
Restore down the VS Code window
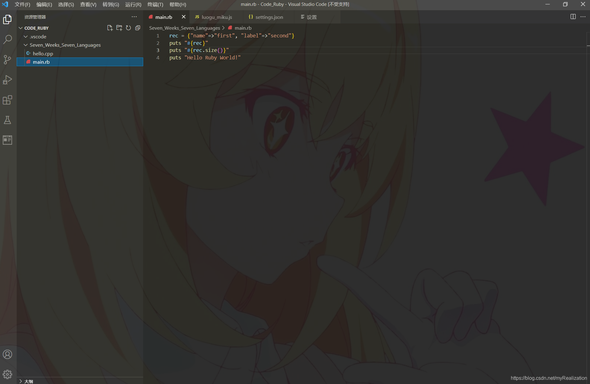click(x=565, y=4)
